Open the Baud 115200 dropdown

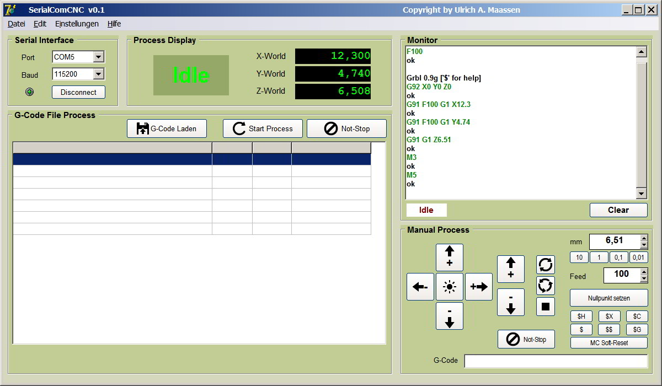click(x=99, y=74)
